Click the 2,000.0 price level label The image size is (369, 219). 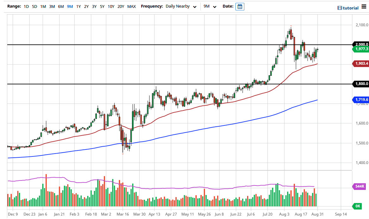click(361, 45)
